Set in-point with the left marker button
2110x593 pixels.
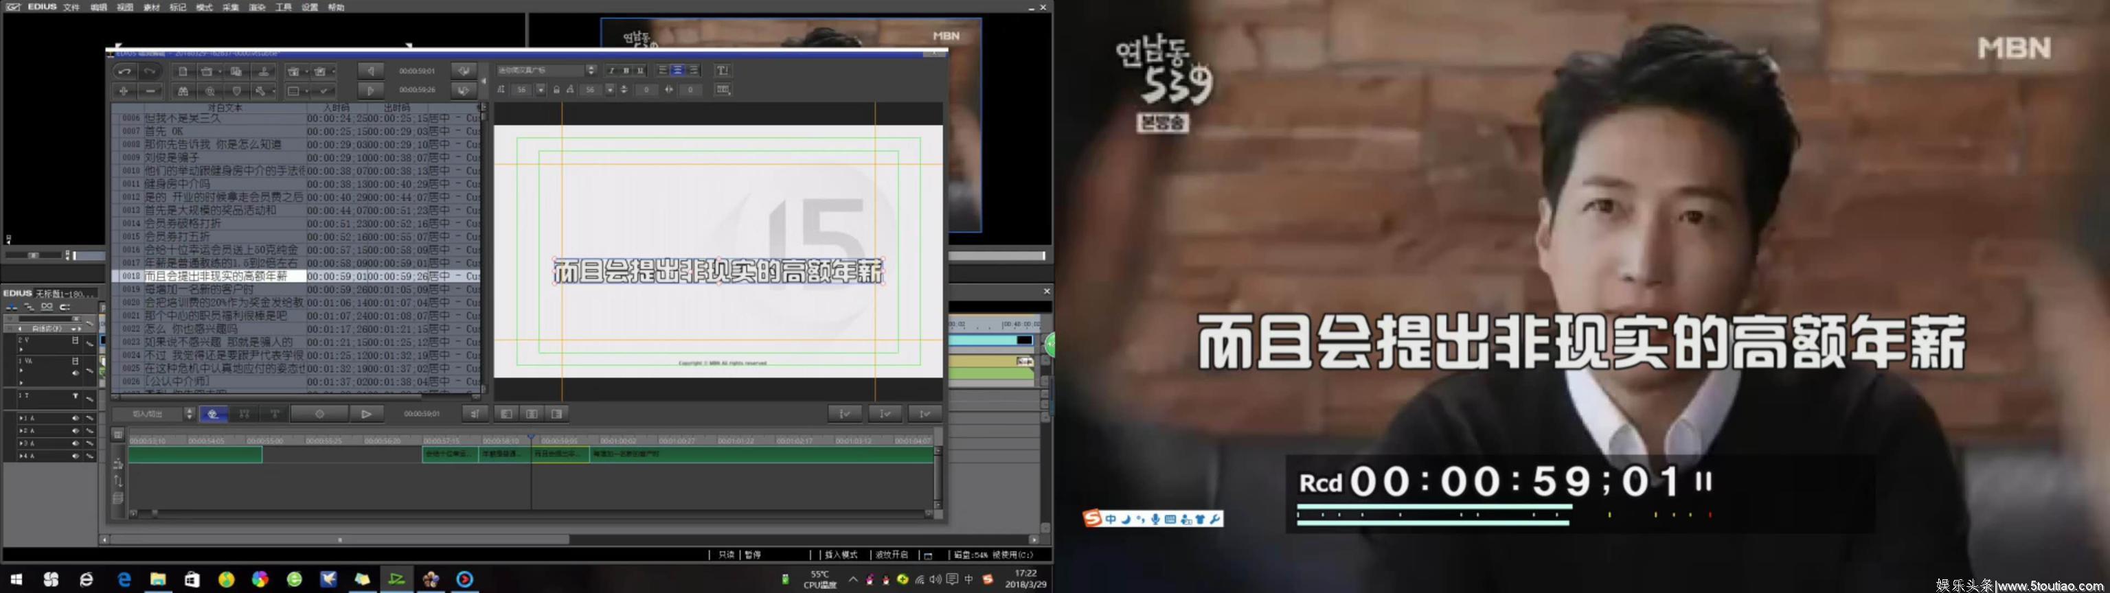(x=370, y=71)
